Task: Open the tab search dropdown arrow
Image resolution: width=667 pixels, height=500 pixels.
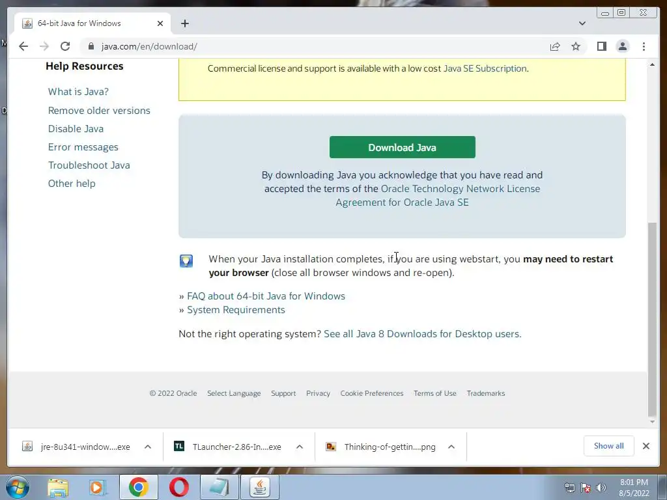Action: point(582,23)
